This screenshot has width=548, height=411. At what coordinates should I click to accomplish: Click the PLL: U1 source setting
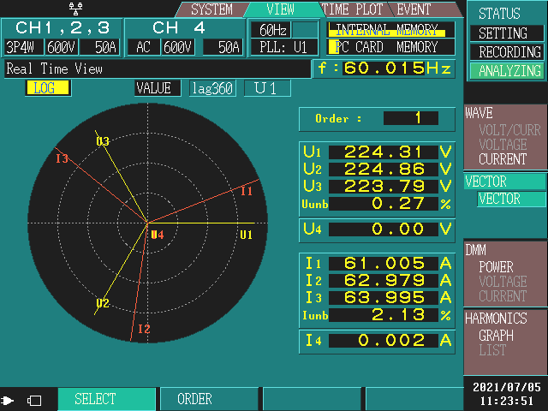pos(283,47)
